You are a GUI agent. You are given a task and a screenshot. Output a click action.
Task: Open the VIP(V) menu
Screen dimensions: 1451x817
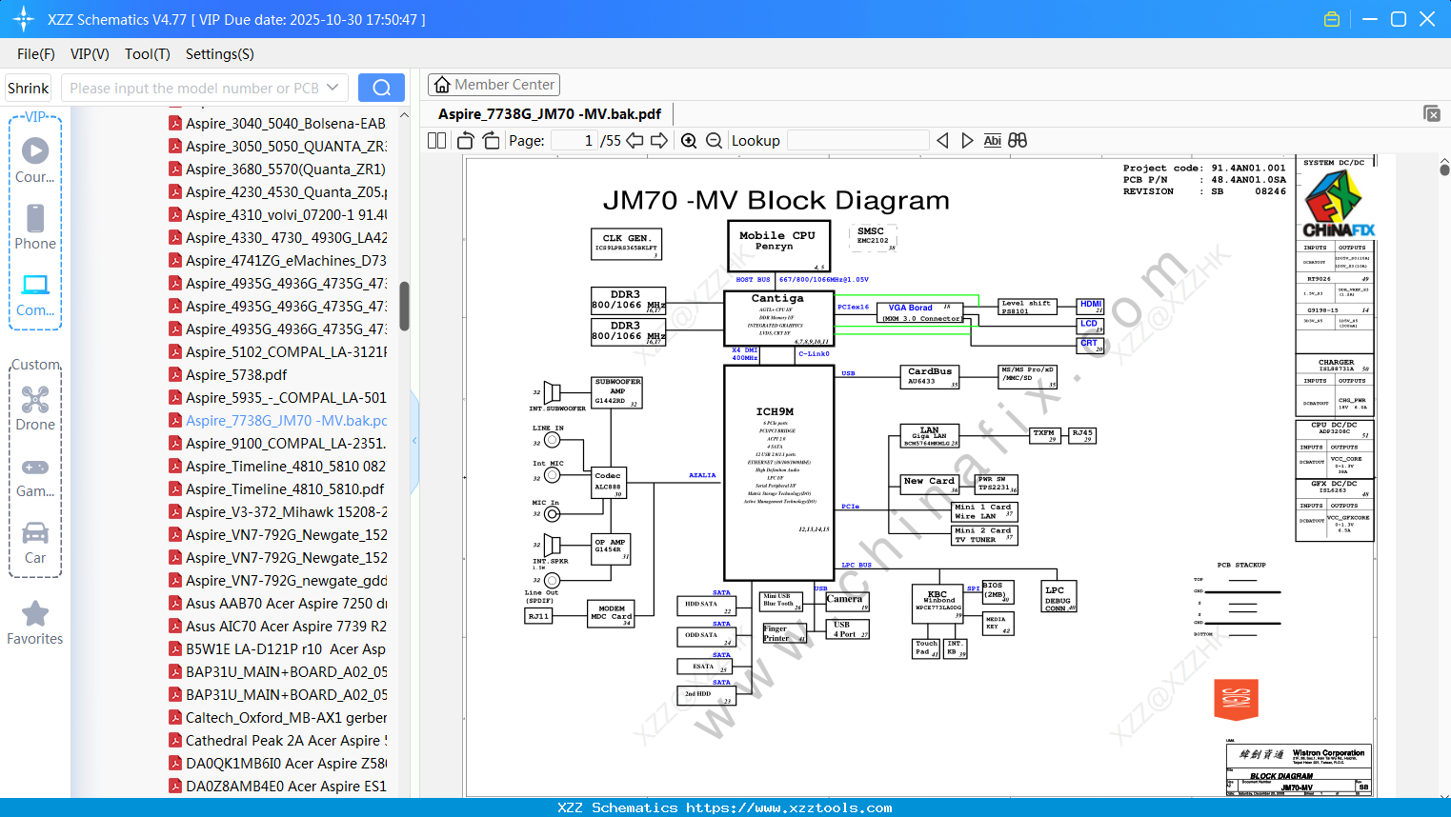click(x=90, y=54)
